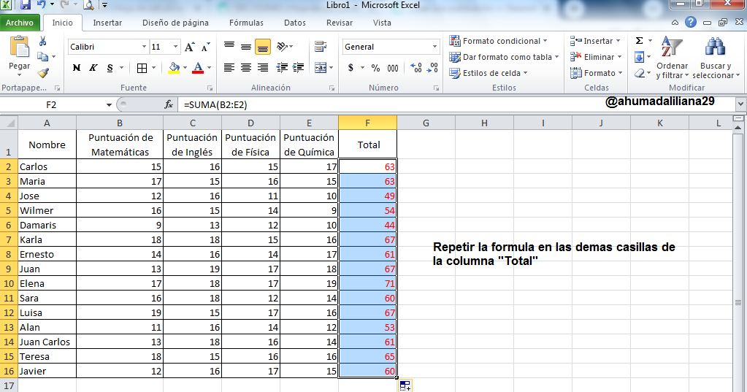Click the wrap text icon
Viewport: 747px width, 392px height.
point(321,46)
